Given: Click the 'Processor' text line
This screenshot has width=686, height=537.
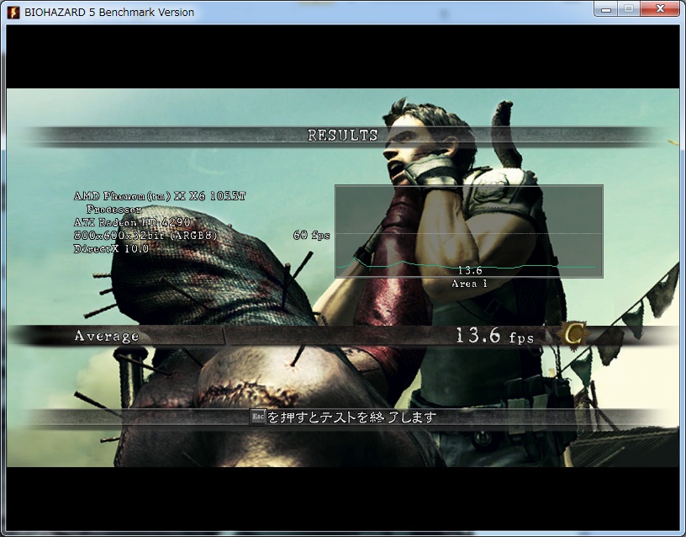Looking at the screenshot, I should click(x=114, y=210).
